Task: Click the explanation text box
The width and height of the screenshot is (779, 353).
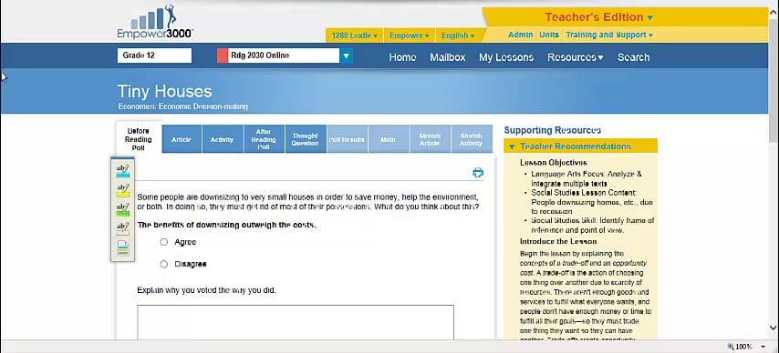Action: 296,322
